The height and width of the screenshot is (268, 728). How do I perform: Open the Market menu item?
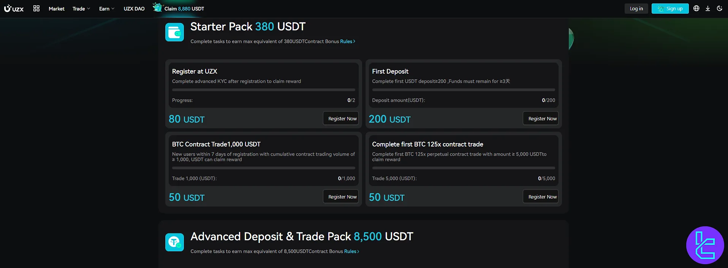(x=57, y=9)
